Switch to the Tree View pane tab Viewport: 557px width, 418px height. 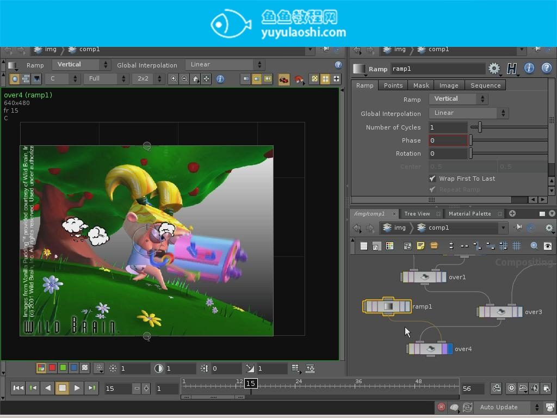click(417, 213)
